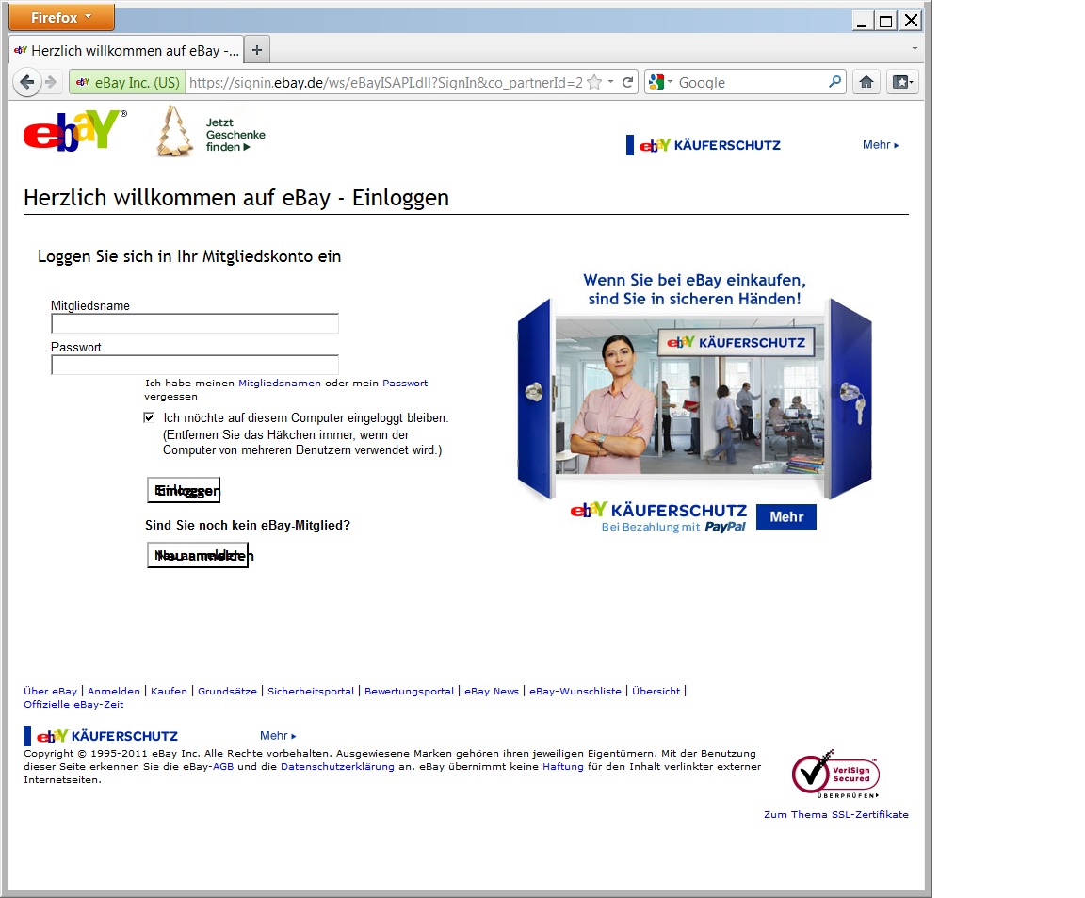1085x898 pixels.
Task: Focus the Passwort input field
Action: [194, 365]
